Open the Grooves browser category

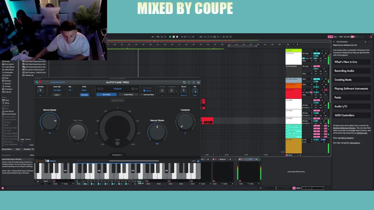(x=7, y=84)
